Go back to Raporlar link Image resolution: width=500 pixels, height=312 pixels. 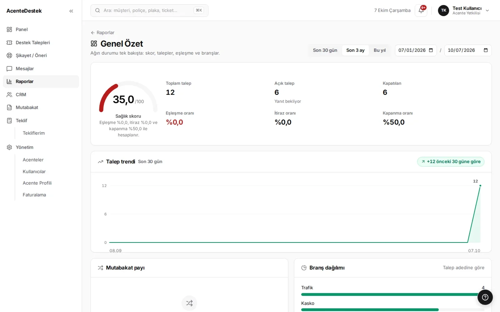[x=102, y=32]
